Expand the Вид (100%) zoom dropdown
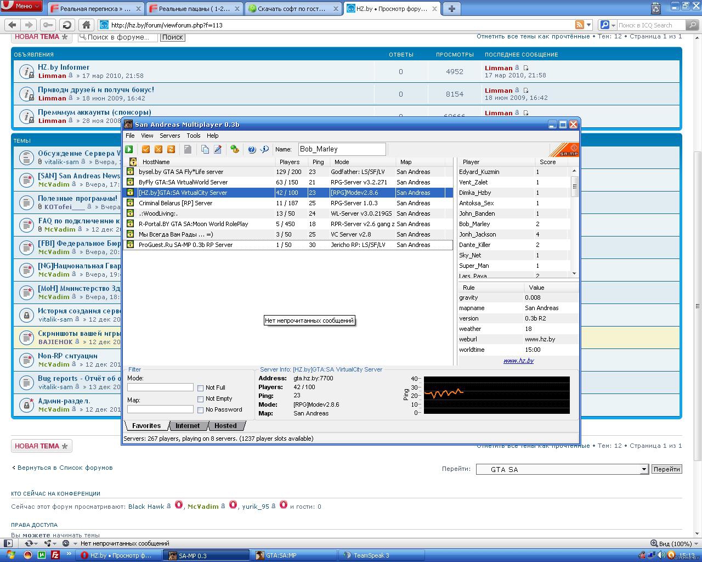The height and width of the screenshot is (562, 702). [696, 543]
